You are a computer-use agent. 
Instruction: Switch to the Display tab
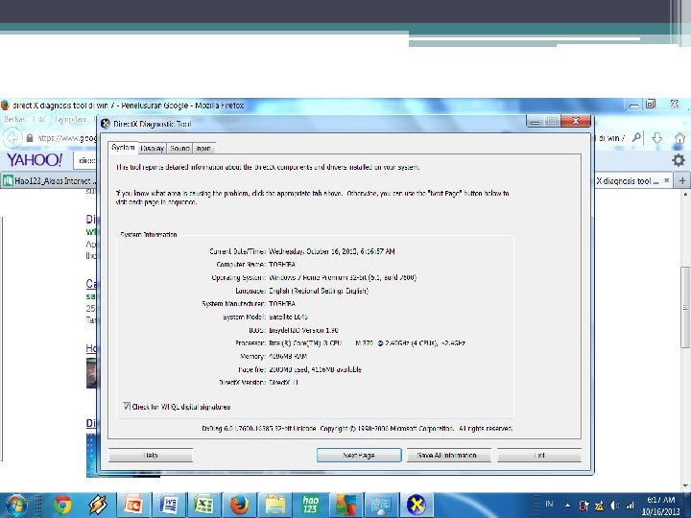(153, 149)
